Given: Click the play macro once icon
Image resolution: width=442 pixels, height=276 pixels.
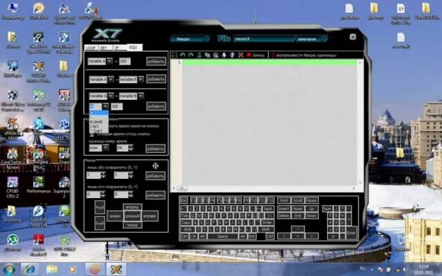Looking at the screenshot, I should coord(273,55).
